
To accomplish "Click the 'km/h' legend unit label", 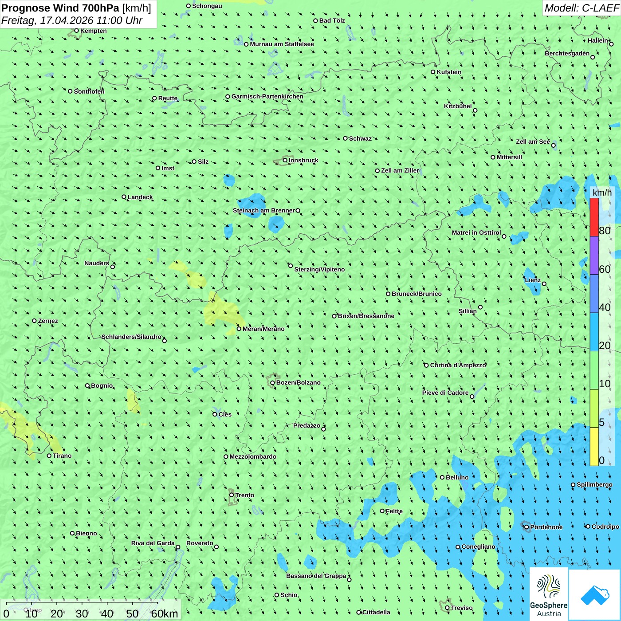I will pos(602,193).
